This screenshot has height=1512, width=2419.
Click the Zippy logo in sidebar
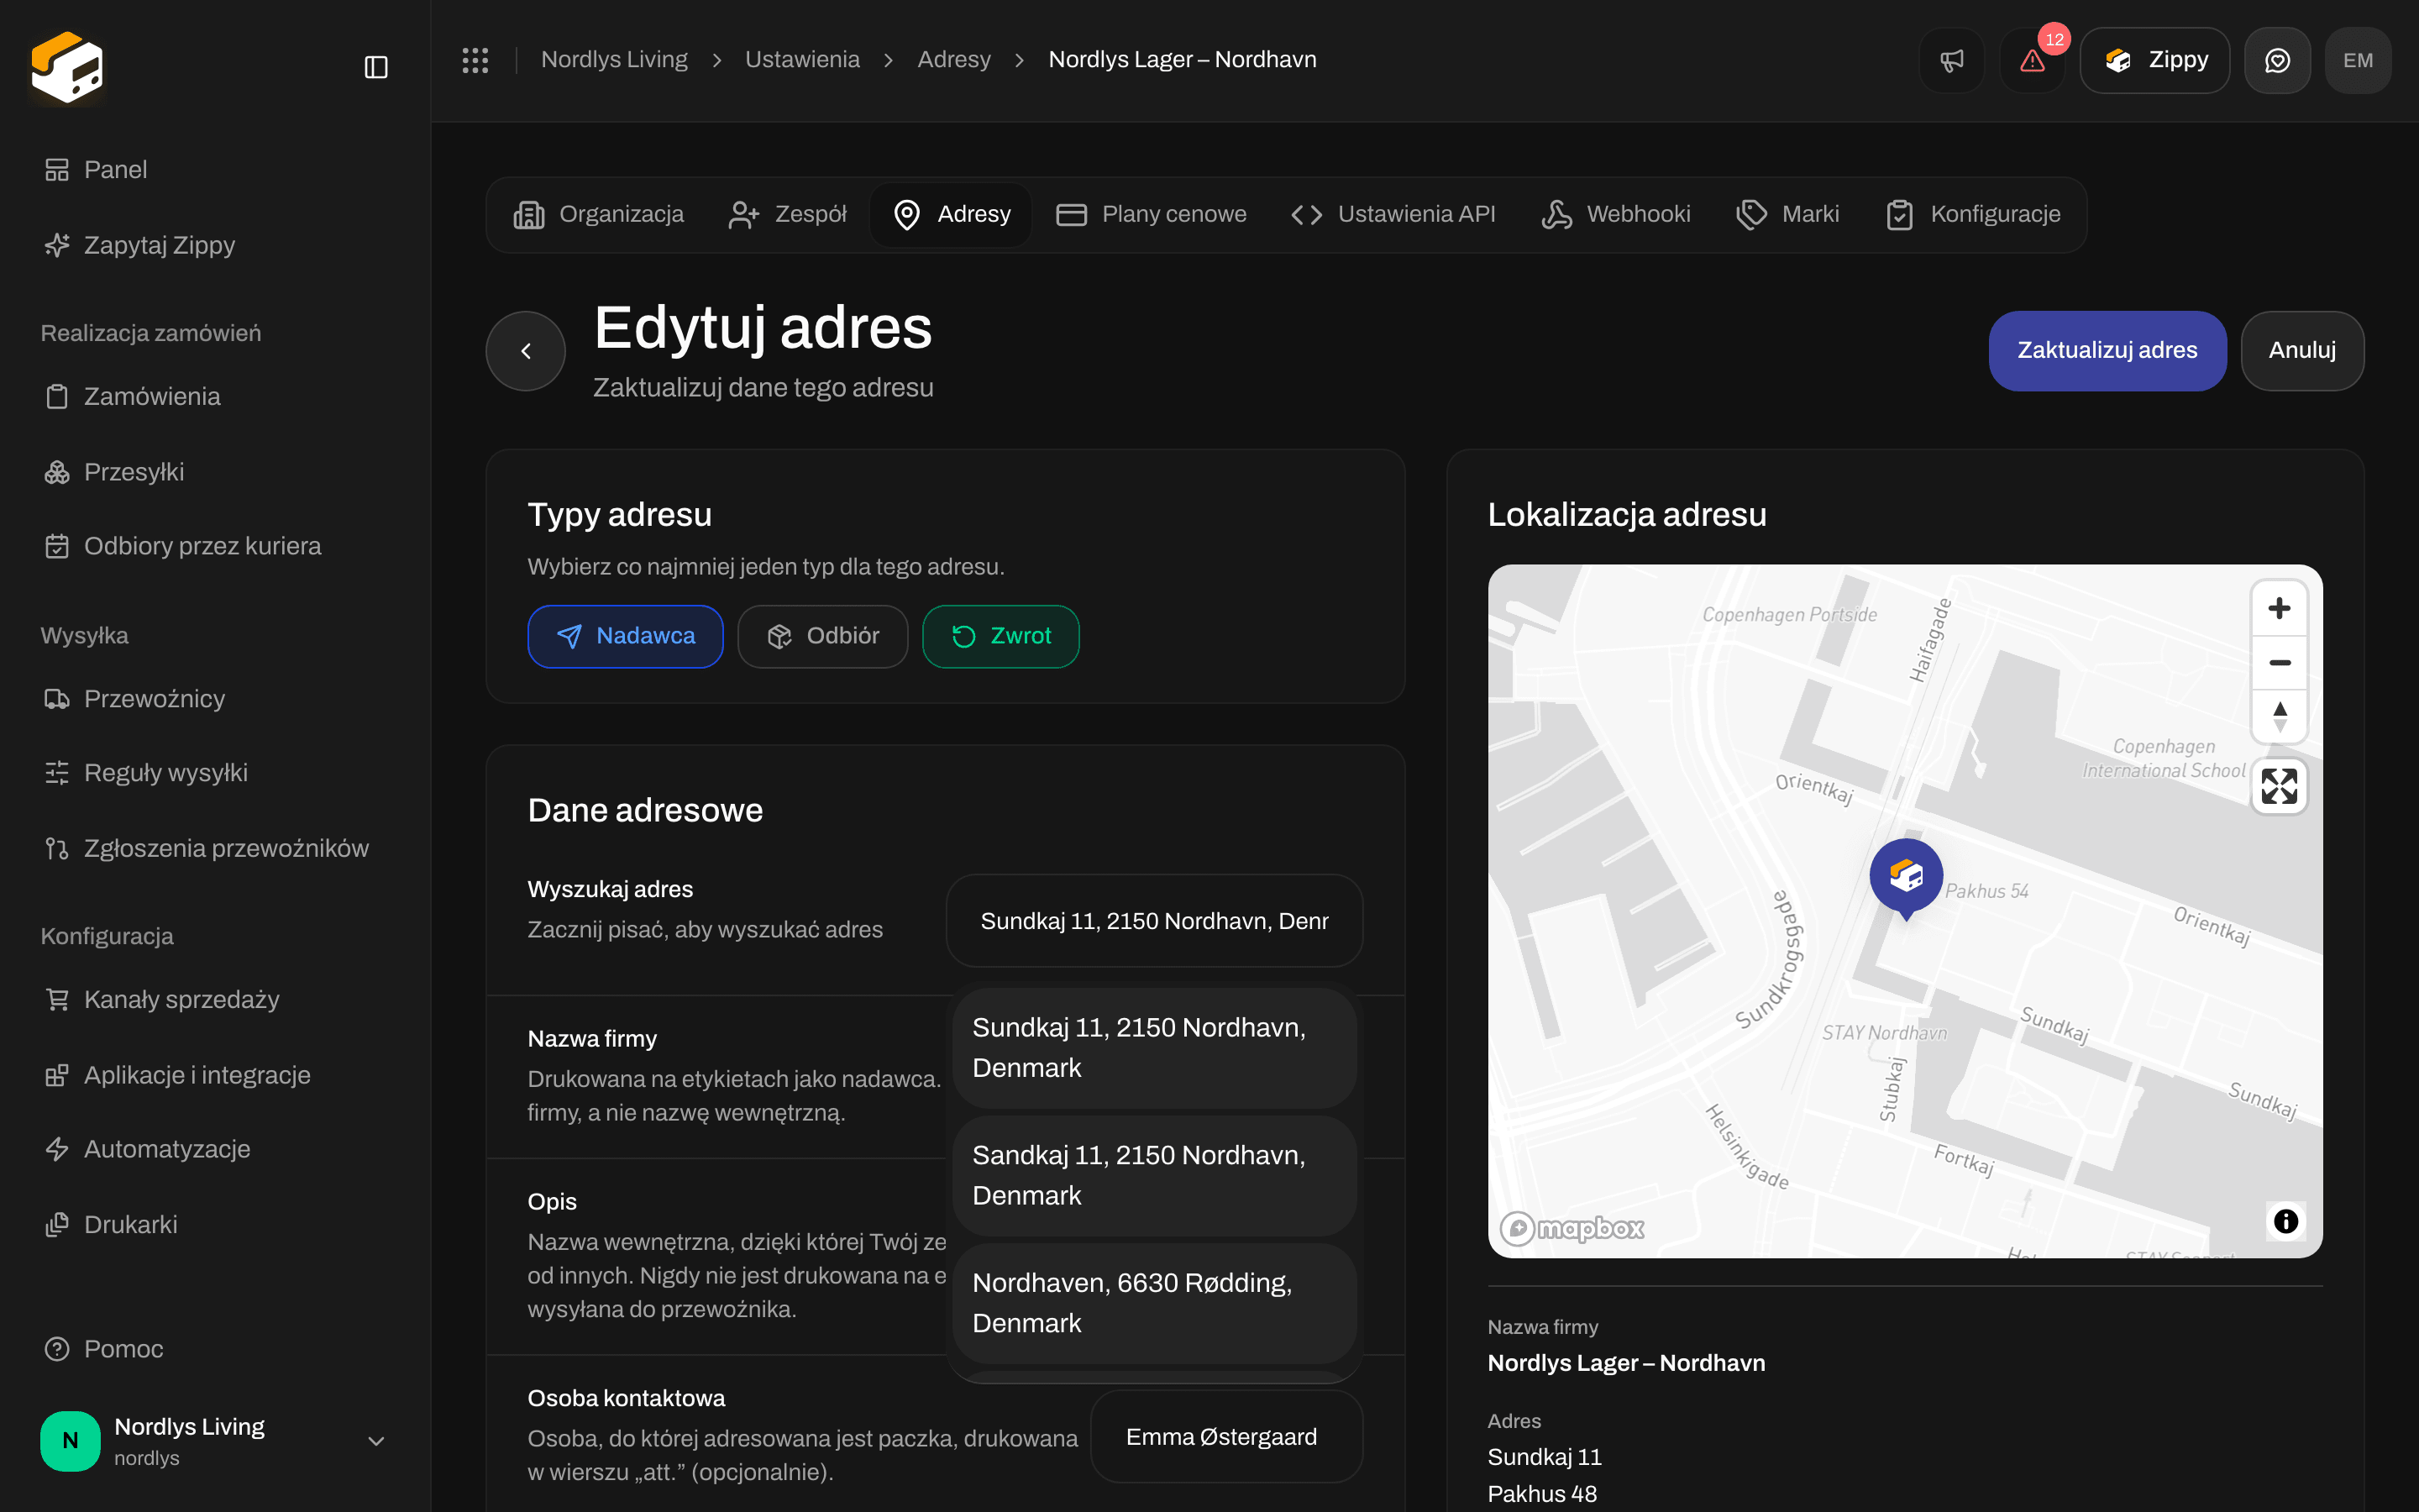[x=67, y=67]
